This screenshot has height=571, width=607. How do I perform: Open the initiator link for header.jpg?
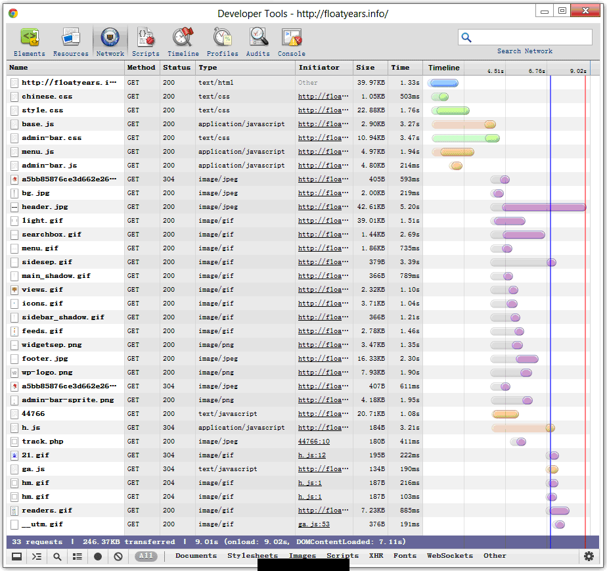tap(323, 207)
